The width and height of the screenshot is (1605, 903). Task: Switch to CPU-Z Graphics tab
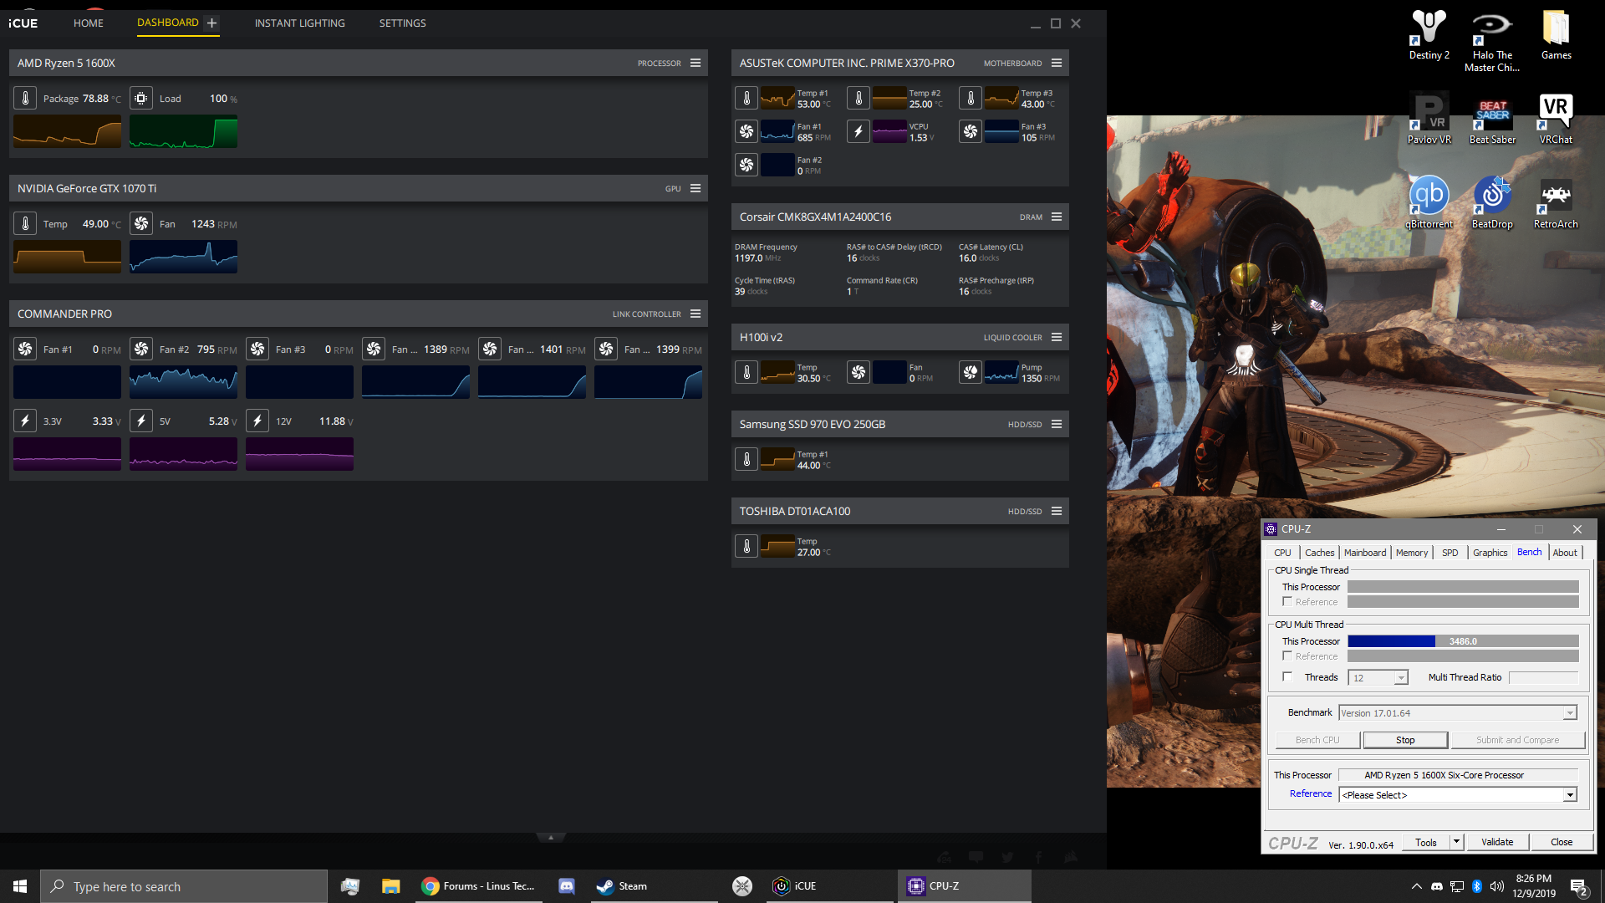tap(1490, 553)
